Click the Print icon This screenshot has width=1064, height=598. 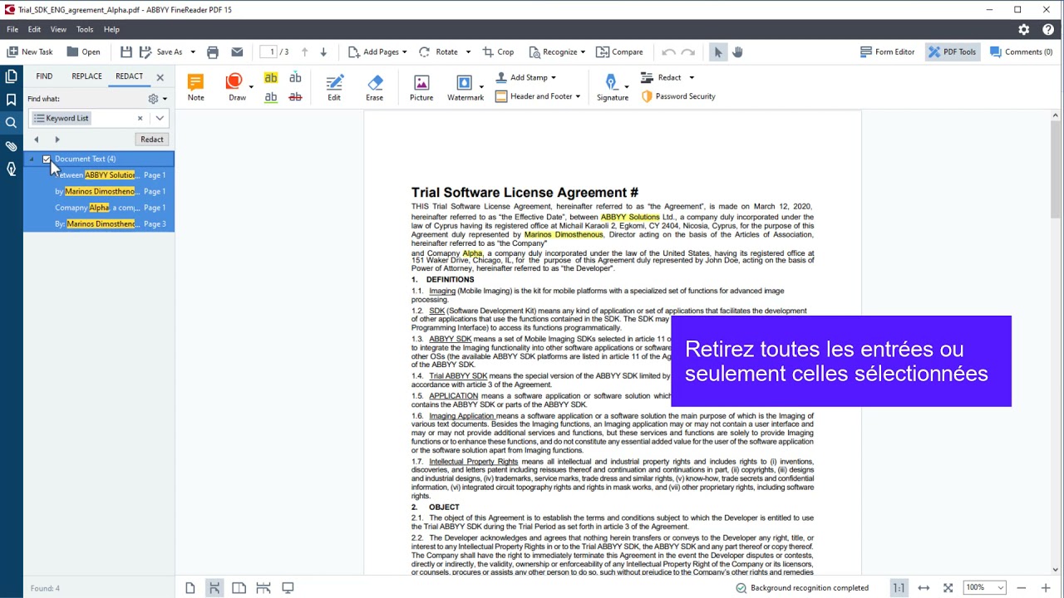tap(213, 51)
